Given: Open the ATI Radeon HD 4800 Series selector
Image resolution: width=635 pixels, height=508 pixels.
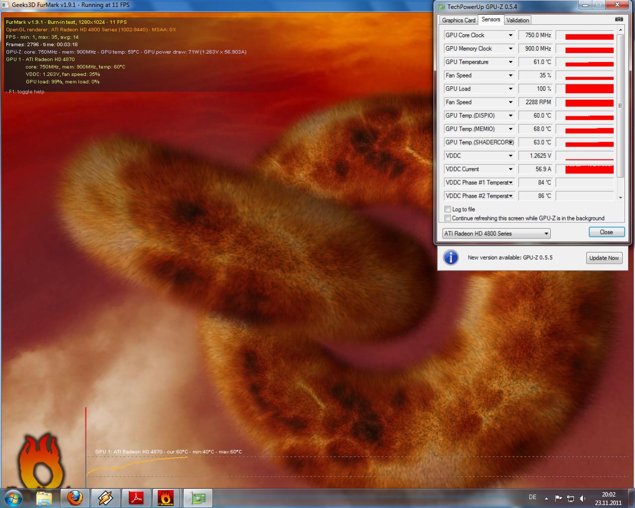Looking at the screenshot, I should click(496, 233).
